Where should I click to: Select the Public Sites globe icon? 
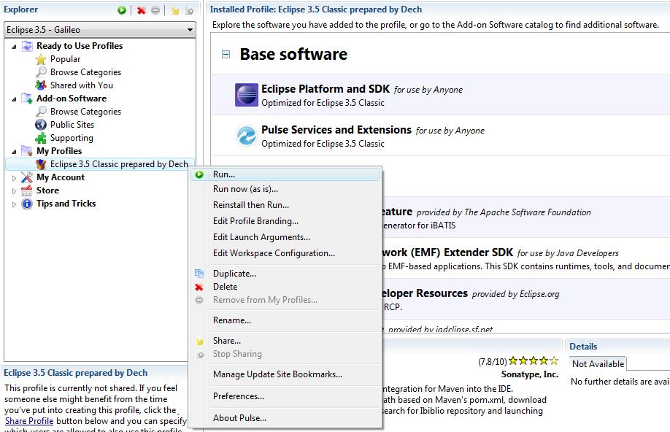[x=41, y=125]
